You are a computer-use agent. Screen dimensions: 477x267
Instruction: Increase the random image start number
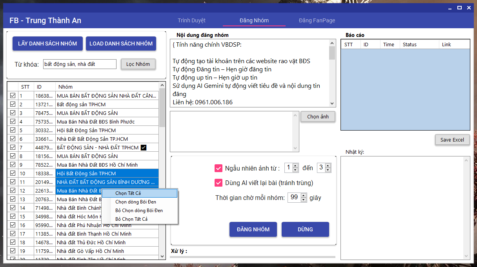point(295,166)
